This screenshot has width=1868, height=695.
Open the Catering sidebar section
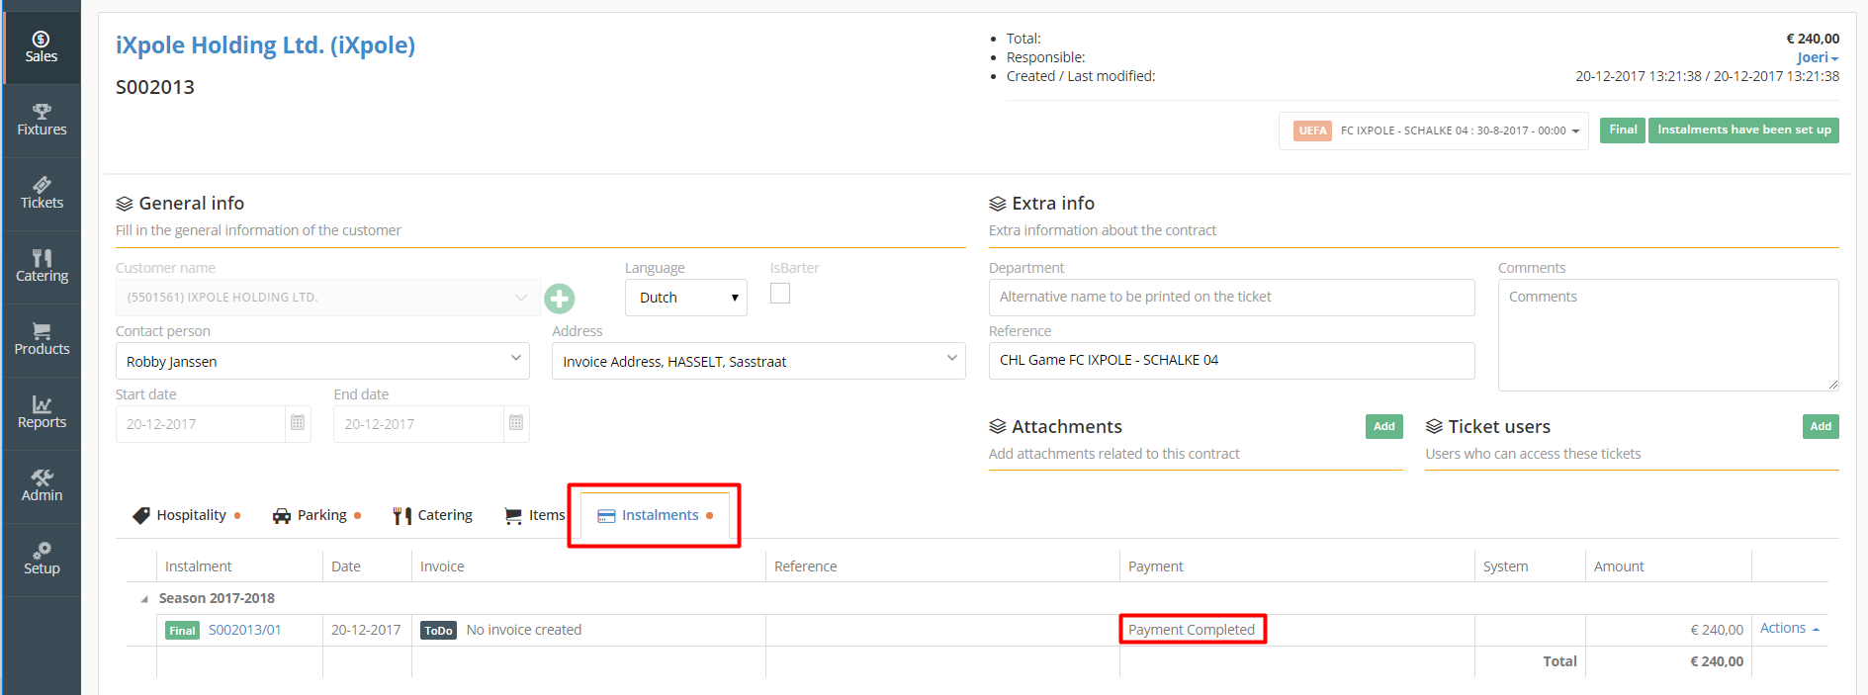click(x=42, y=267)
